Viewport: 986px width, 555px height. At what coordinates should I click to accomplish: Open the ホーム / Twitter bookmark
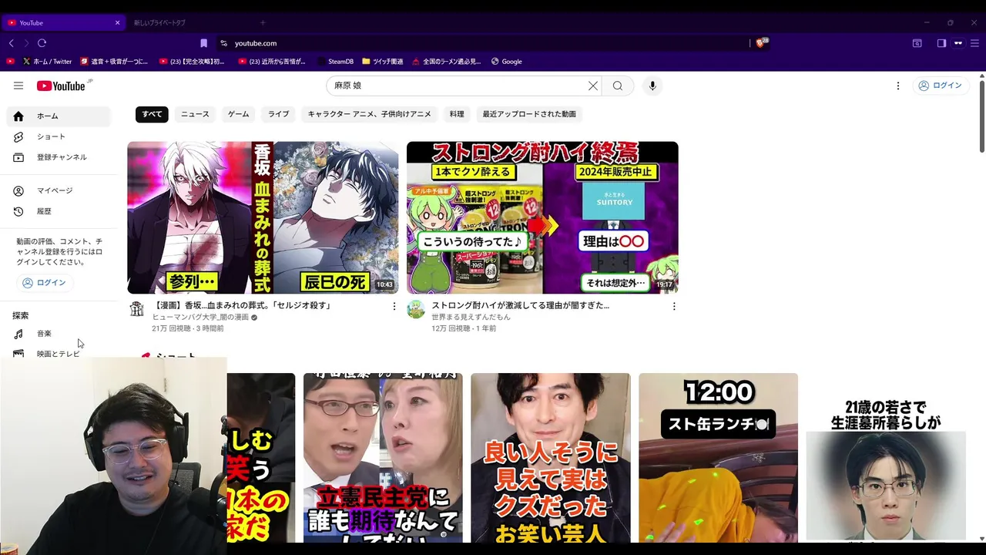(47, 61)
